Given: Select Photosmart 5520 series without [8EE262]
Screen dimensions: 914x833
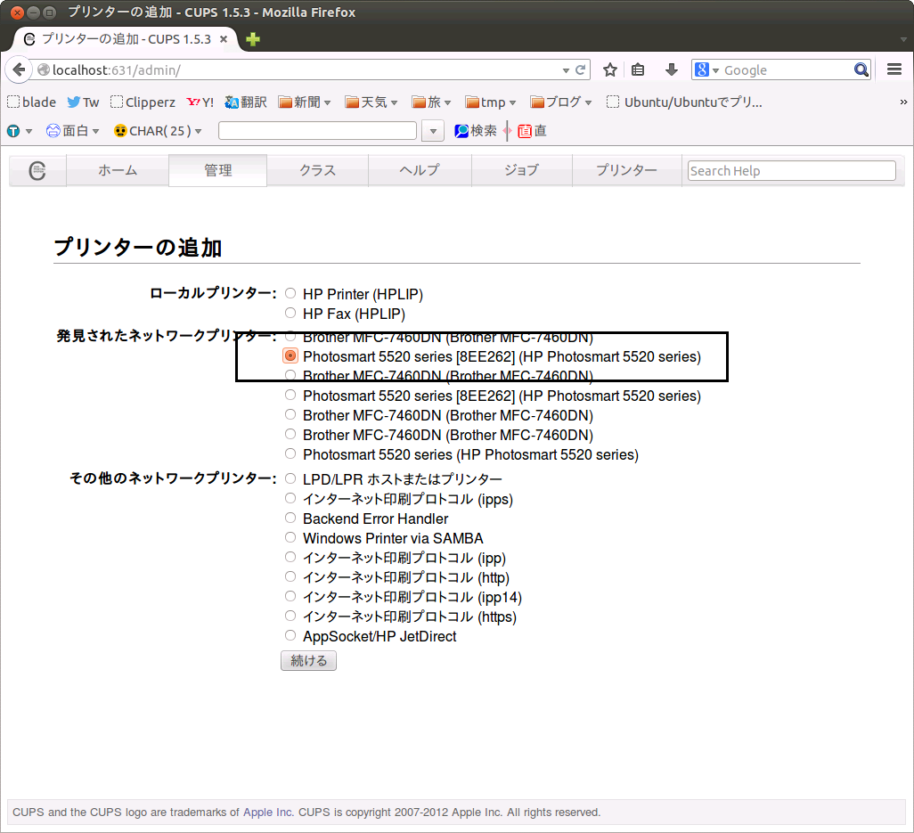Looking at the screenshot, I should point(290,453).
